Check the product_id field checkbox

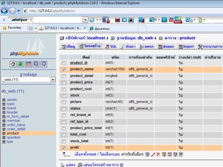tap(64, 63)
